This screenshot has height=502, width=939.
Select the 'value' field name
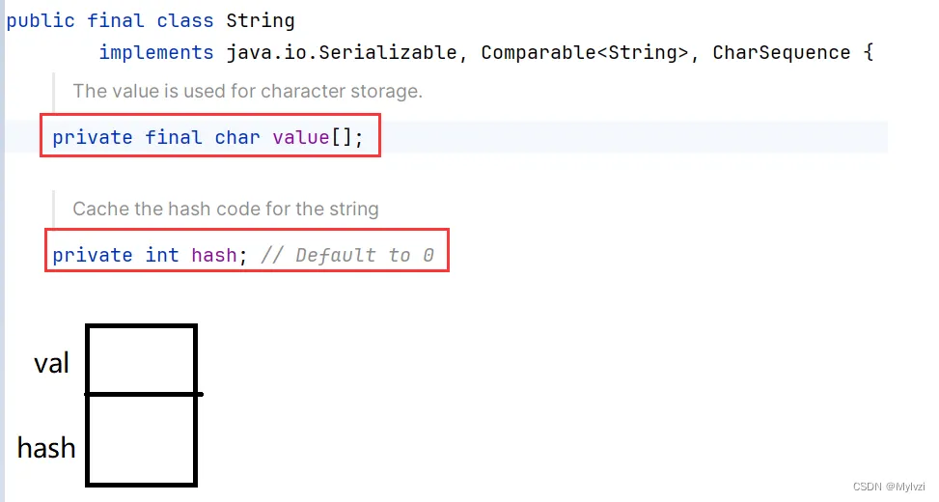(301, 137)
